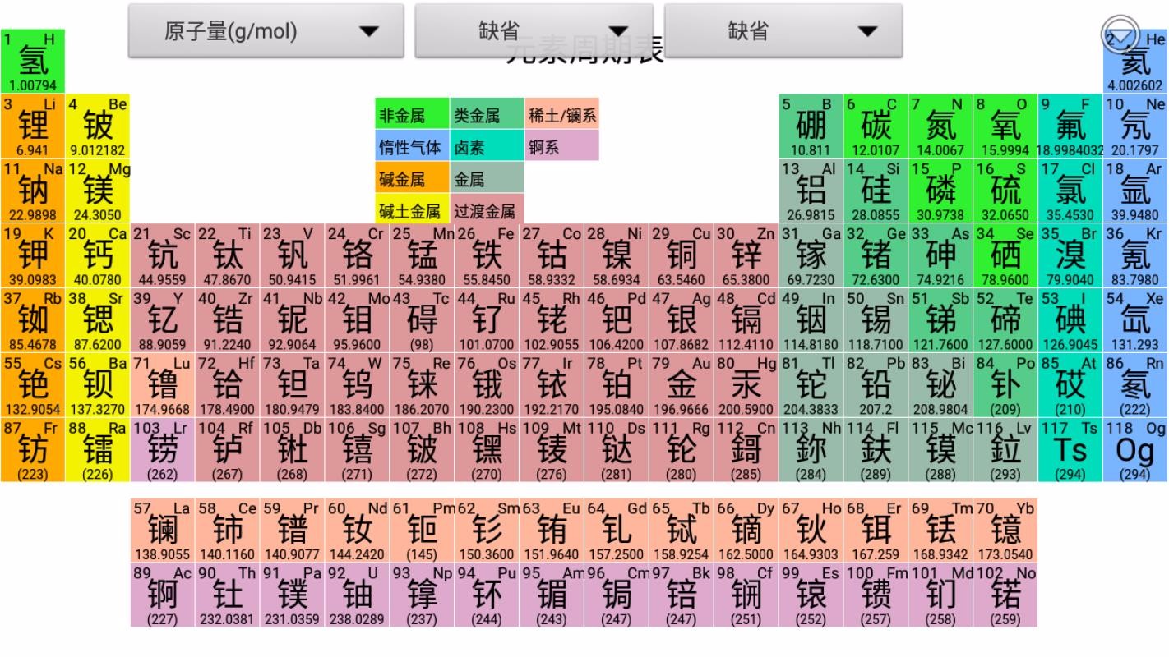Select the 稀土/镧系 legend entry
1169x657 pixels.
point(561,116)
